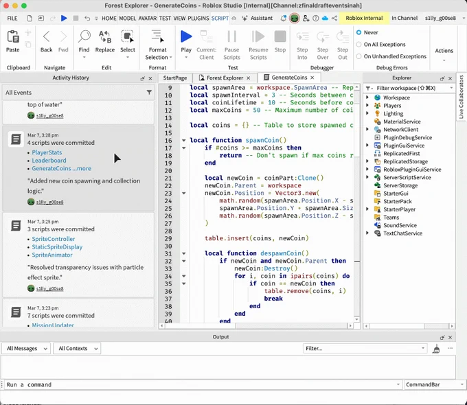Image resolution: width=467 pixels, height=405 pixels.
Task: Open Activity History filter funnel
Action: [149, 92]
